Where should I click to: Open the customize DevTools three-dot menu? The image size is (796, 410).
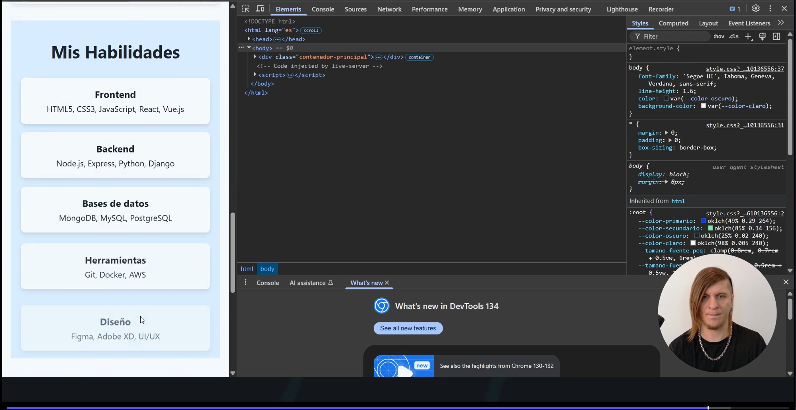point(770,8)
